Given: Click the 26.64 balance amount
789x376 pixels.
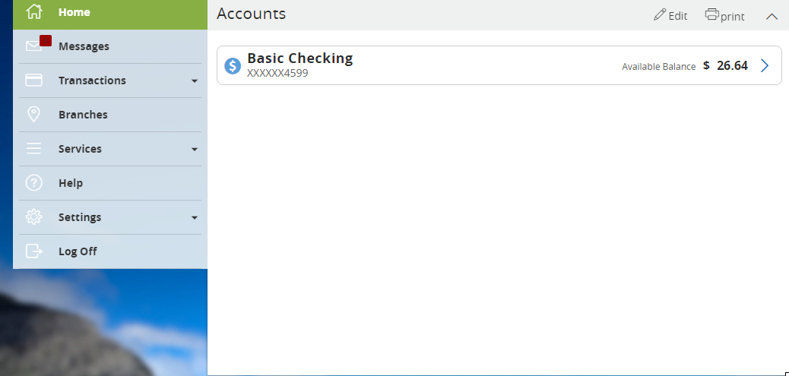Looking at the screenshot, I should point(732,65).
